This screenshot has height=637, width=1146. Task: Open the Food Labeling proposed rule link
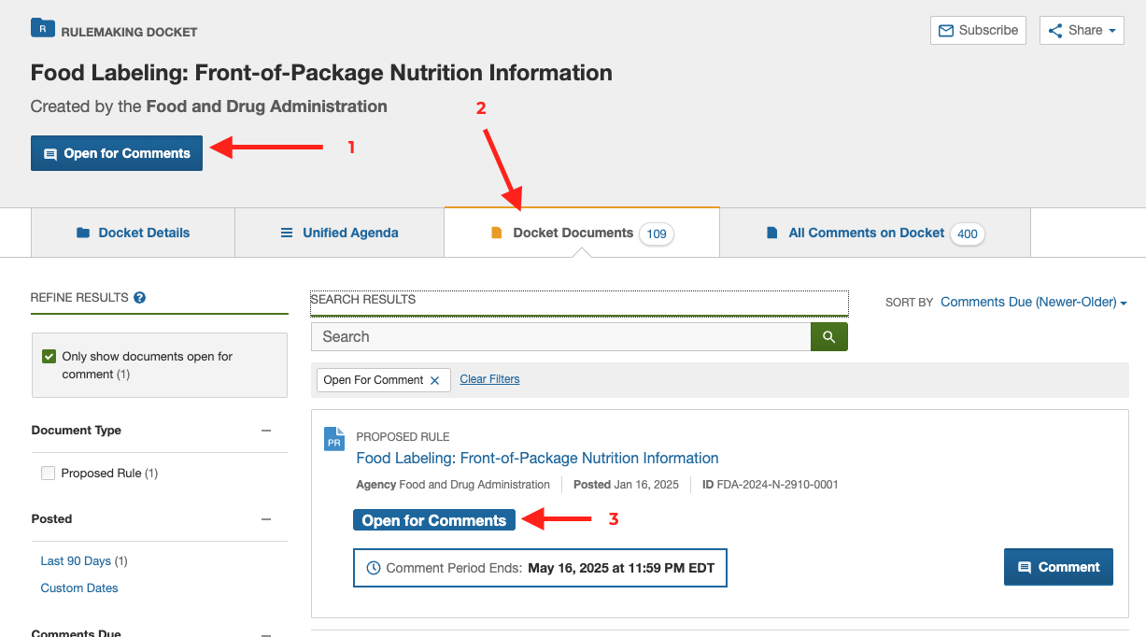click(537, 458)
